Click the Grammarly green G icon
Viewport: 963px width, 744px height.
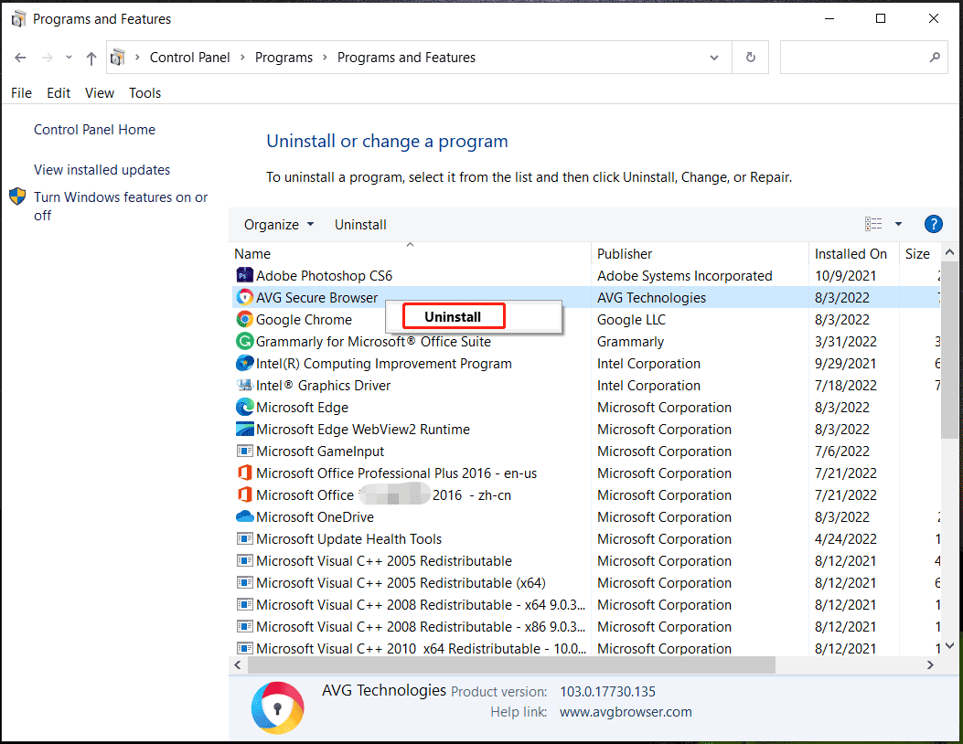coord(244,341)
